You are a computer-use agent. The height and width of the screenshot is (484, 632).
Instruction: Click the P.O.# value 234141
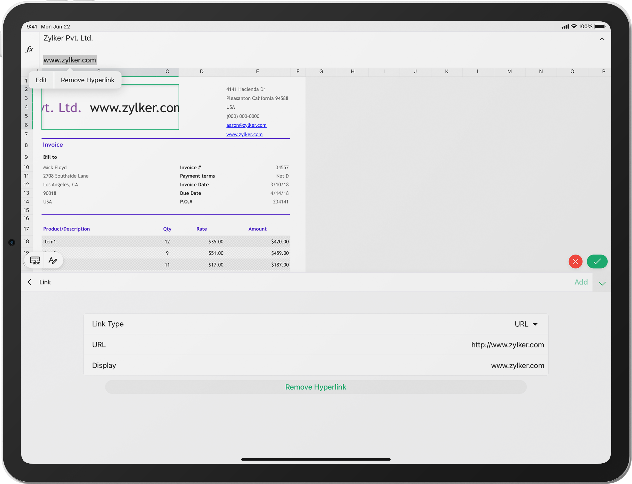coord(281,202)
